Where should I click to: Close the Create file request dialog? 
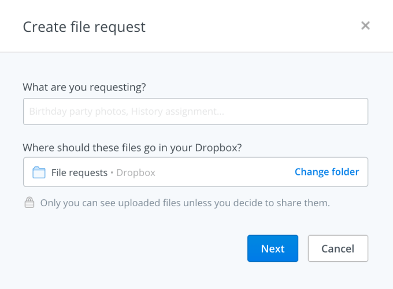(365, 25)
